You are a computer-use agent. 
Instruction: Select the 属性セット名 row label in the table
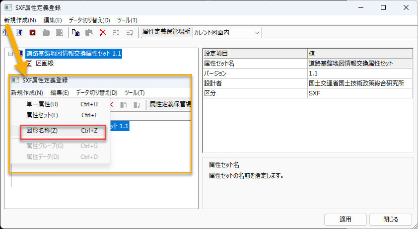click(255, 63)
